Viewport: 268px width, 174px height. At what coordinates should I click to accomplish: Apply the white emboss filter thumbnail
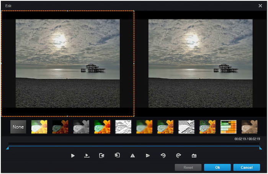[x=123, y=127]
